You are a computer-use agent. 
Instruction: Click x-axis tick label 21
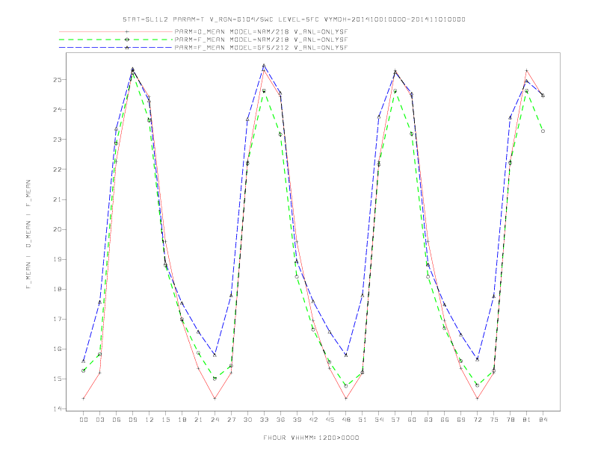pos(198,420)
